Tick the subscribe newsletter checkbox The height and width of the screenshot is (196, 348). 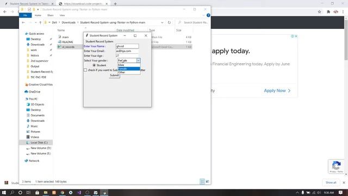(x=85, y=70)
